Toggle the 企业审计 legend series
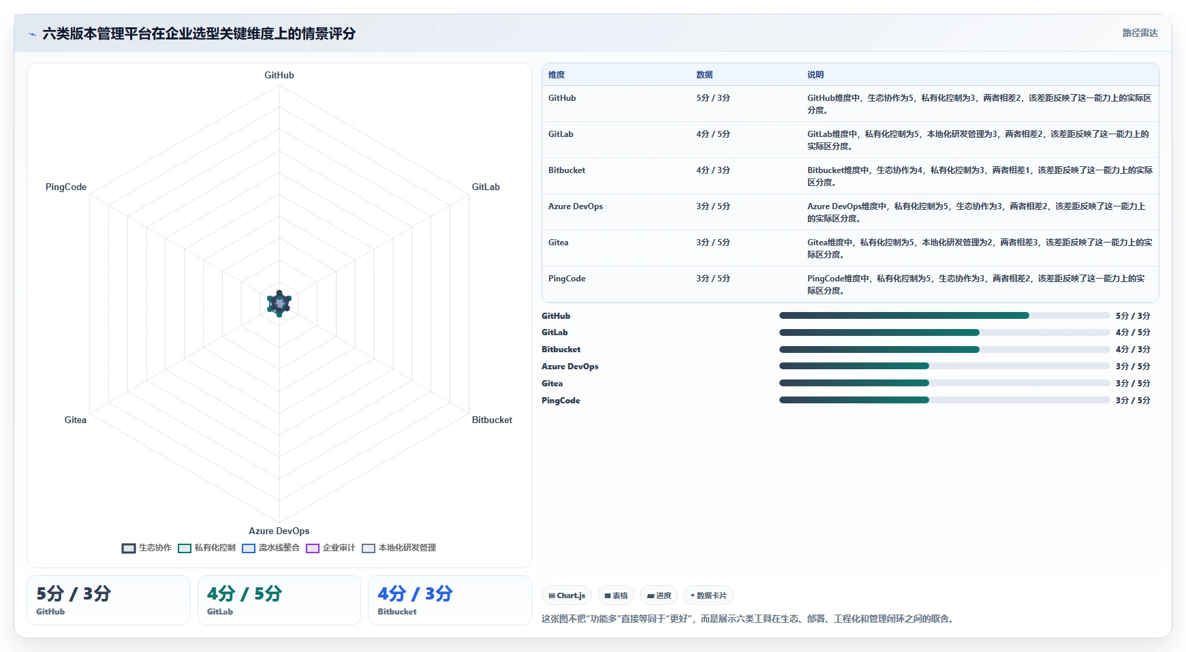1186x652 pixels. click(330, 548)
